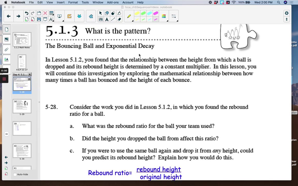Undo the last action
This screenshot has width=298, height=186.
point(27,13)
